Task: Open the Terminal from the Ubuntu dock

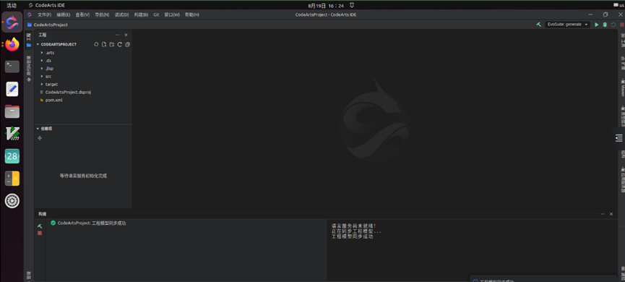Action: pos(12,67)
